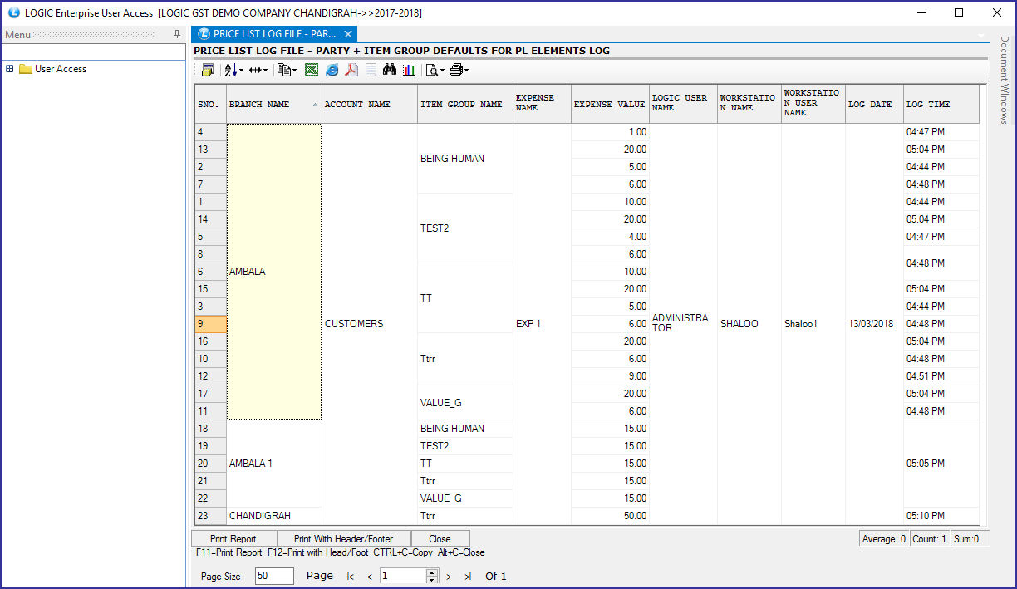Click into the Page Size field
1017x589 pixels.
click(x=274, y=576)
